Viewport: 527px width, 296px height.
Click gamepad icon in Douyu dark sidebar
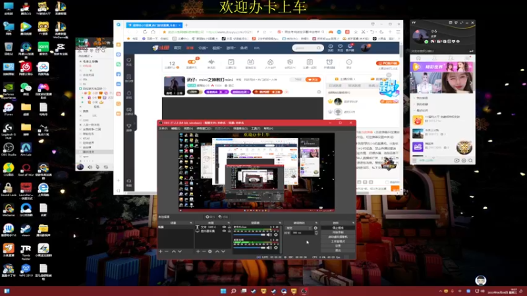128,111
